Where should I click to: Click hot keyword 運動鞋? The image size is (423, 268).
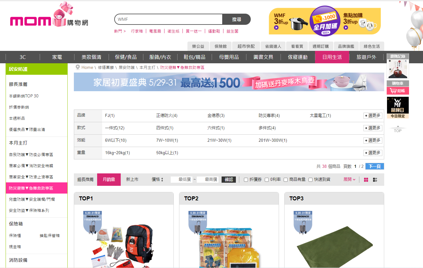pyautogui.click(x=214, y=31)
